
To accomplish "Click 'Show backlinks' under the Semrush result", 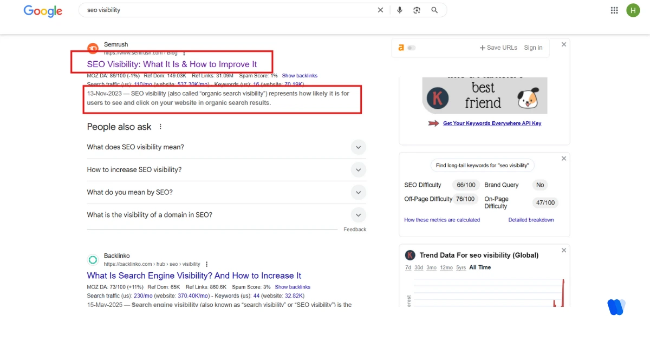I will point(300,75).
